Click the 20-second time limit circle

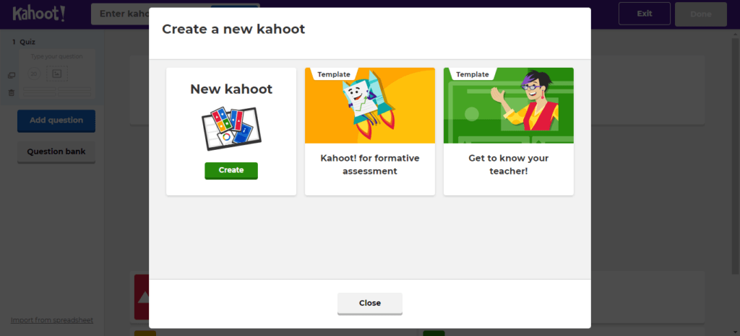[34, 74]
